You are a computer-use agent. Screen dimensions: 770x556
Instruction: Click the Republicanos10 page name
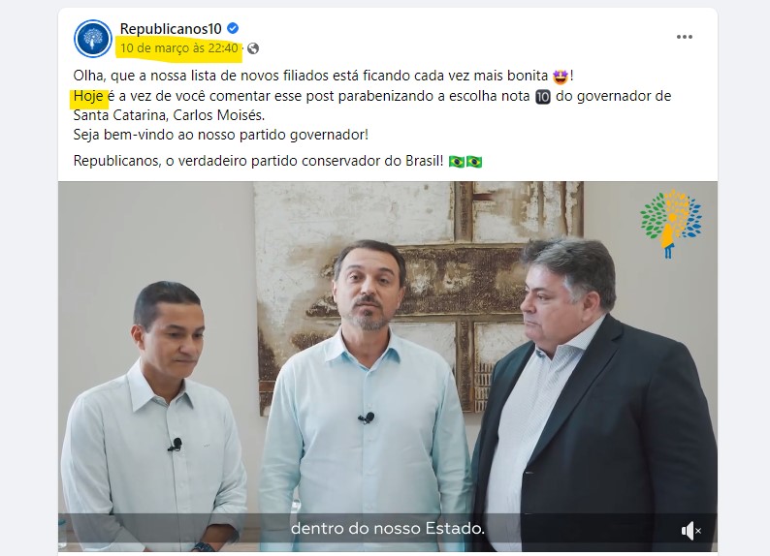pyautogui.click(x=171, y=29)
